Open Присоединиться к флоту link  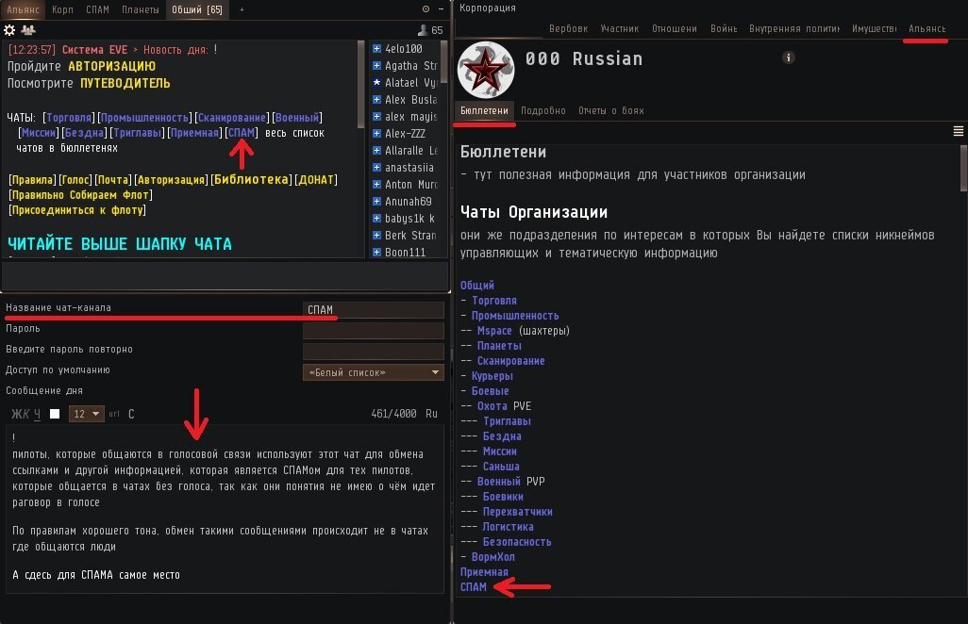tap(77, 209)
